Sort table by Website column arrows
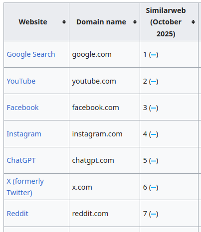This screenshot has width=201, height=232. 64,22
